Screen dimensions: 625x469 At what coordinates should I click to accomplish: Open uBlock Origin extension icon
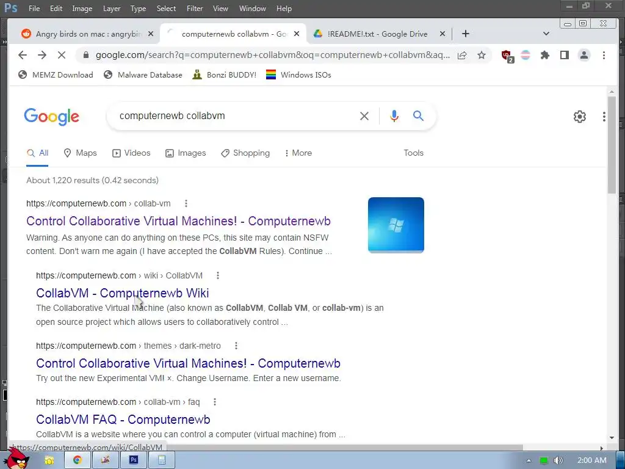point(507,56)
